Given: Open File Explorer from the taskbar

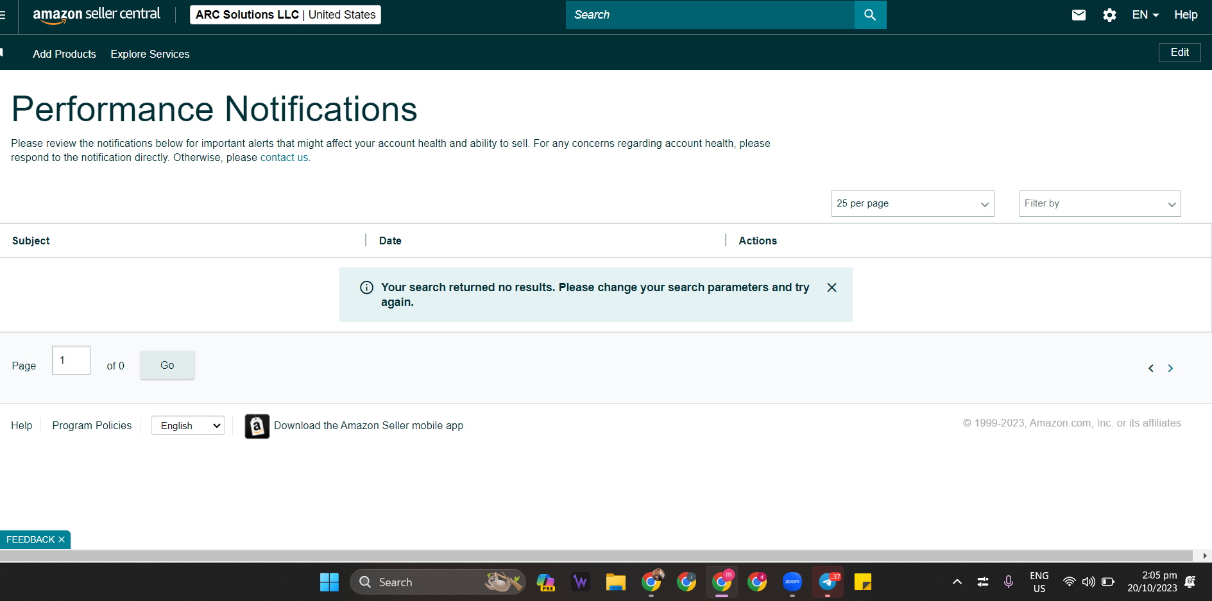Looking at the screenshot, I should point(616,582).
